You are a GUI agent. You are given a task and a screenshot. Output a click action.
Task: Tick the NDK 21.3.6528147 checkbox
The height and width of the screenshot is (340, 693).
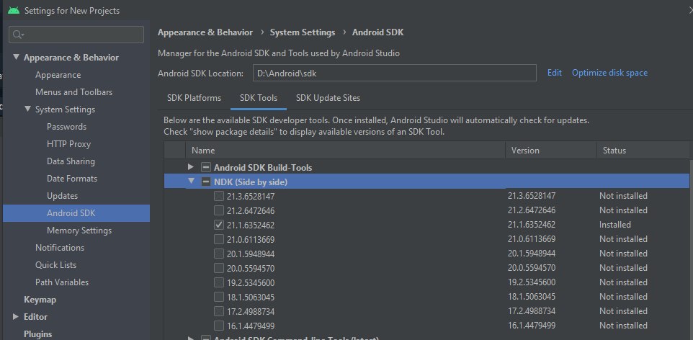click(219, 196)
